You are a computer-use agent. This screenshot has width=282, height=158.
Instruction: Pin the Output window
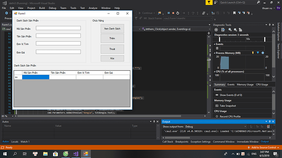270,122
